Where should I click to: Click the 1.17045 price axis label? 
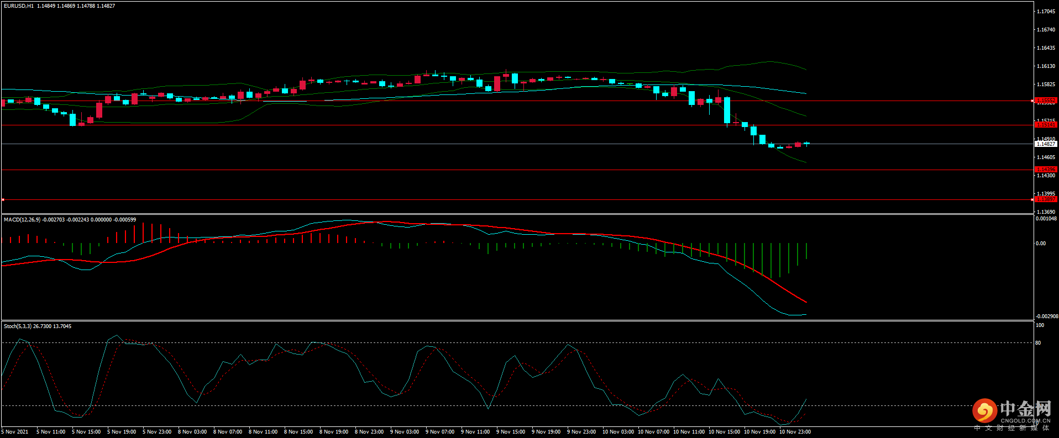1046,12
